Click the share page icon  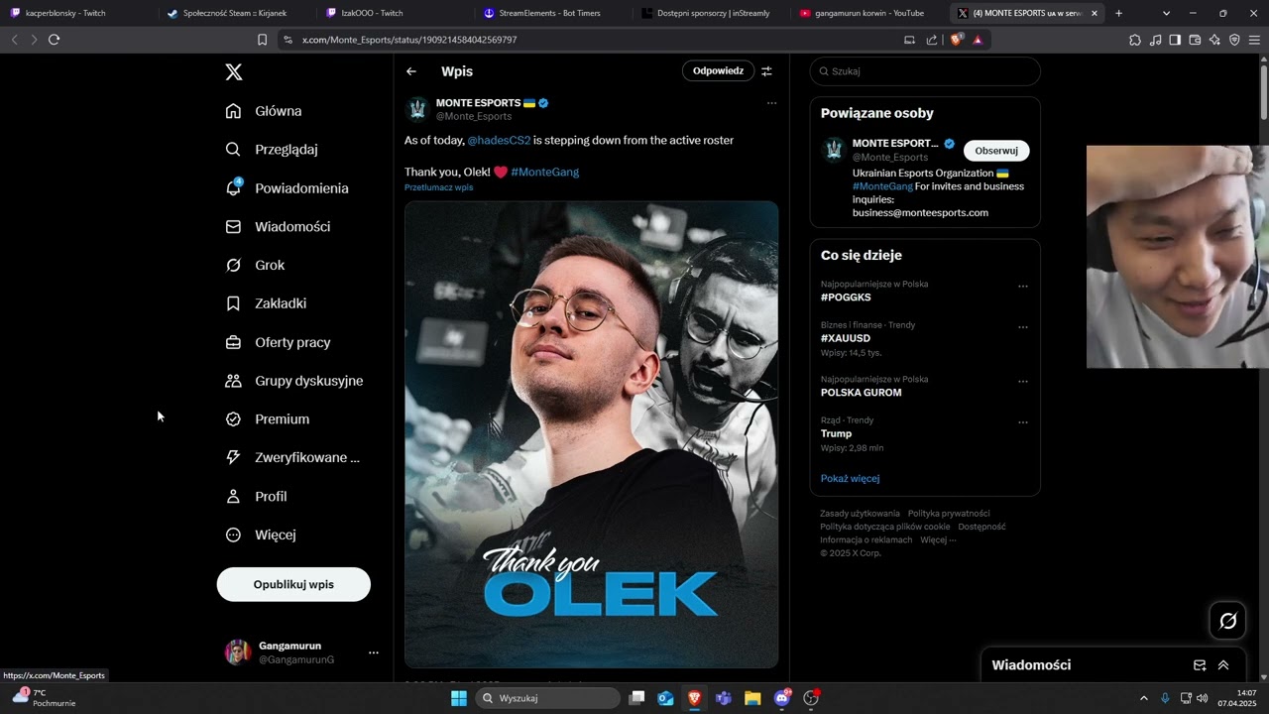coord(932,40)
